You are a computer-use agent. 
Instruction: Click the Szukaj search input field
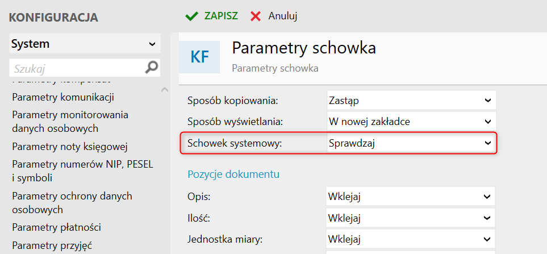click(x=77, y=68)
